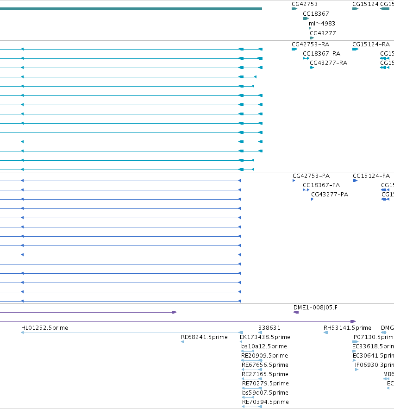Click EST RE70279.5prime

tap(265, 384)
